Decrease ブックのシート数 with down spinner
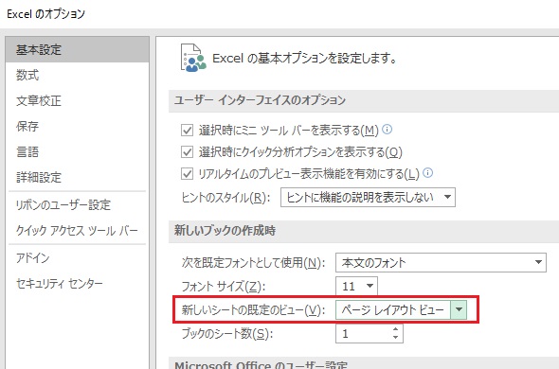559x369 pixels. coord(395,337)
